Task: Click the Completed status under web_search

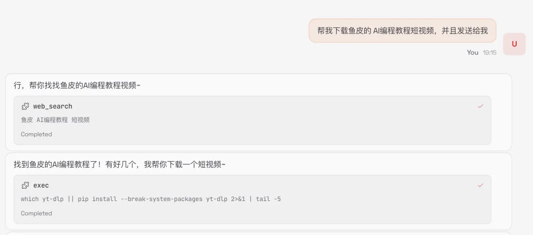Action: point(37,134)
